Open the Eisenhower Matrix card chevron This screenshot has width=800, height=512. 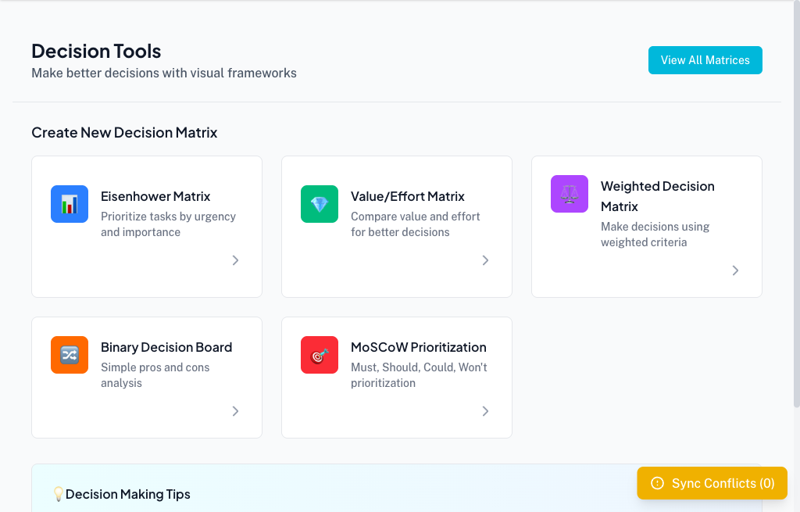tap(235, 260)
